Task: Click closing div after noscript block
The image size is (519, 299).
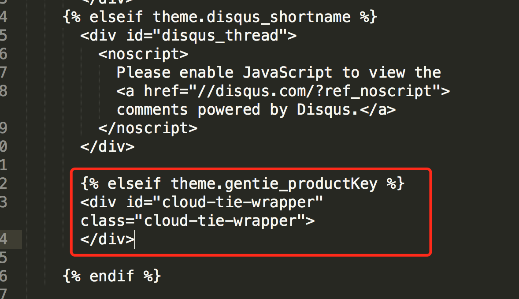Action: pyautogui.click(x=108, y=146)
